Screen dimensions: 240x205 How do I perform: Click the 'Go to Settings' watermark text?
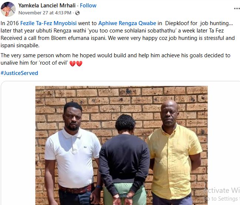tap(221, 199)
